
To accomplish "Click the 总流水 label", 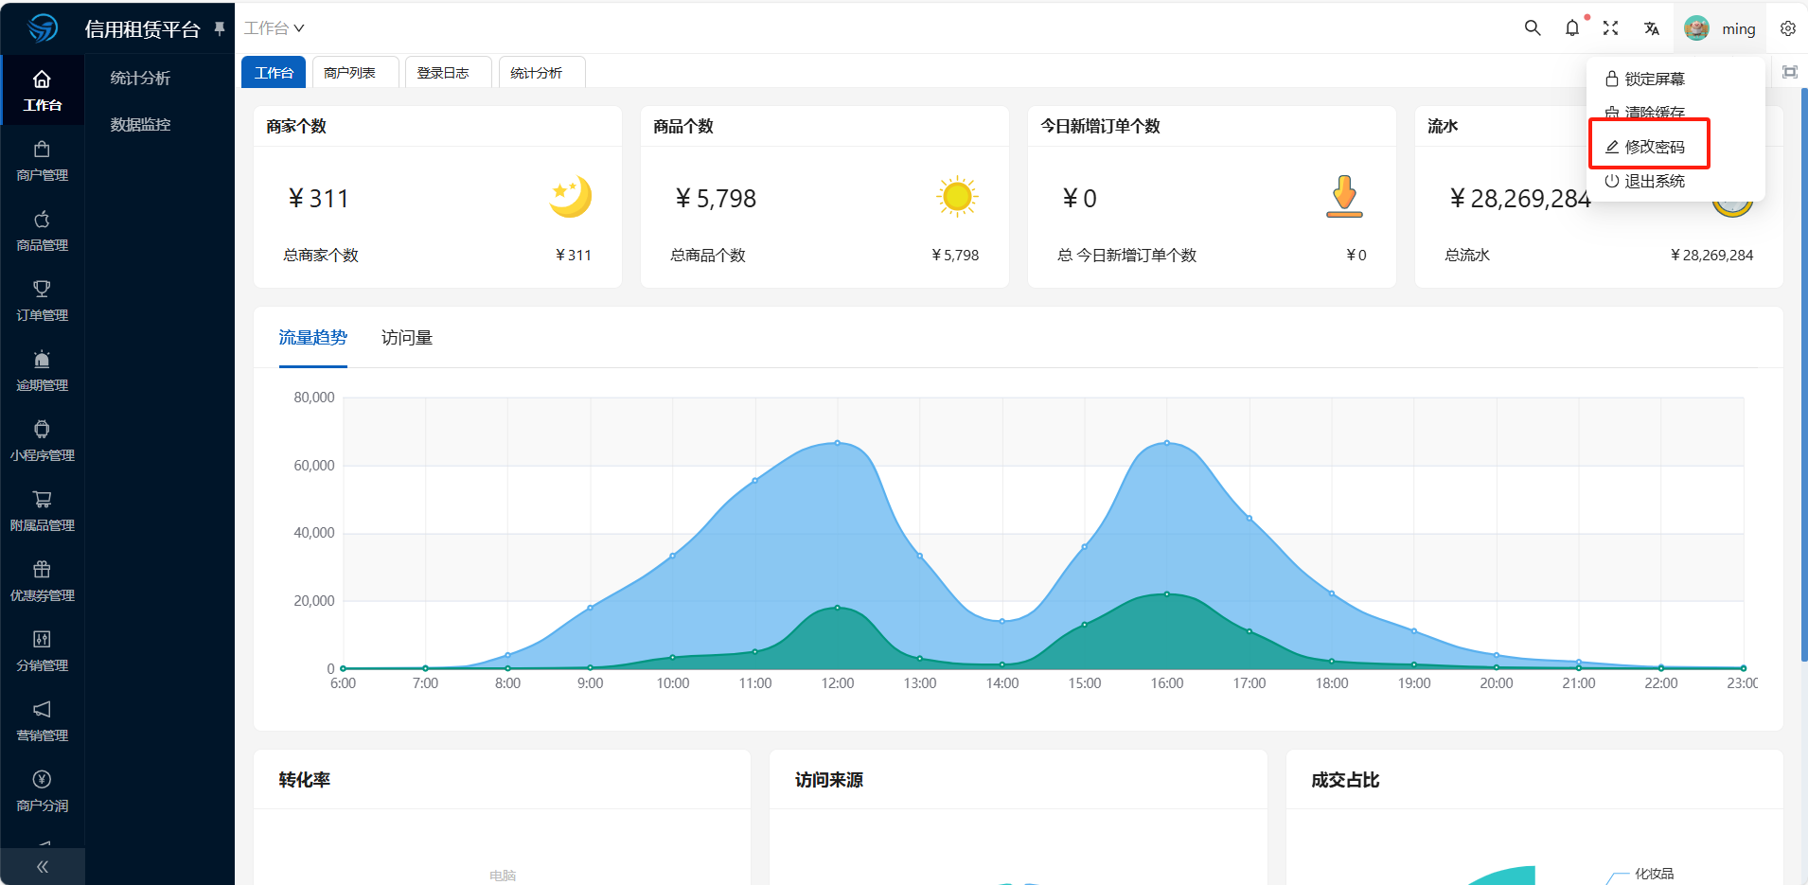I will click(x=1467, y=256).
